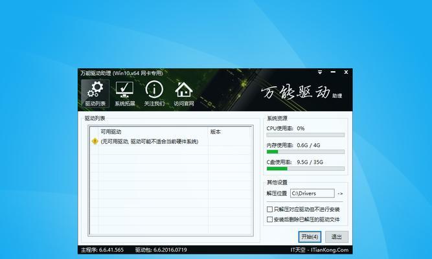
Task: Open the title bar dropdown menu arrow
Action: point(320,72)
